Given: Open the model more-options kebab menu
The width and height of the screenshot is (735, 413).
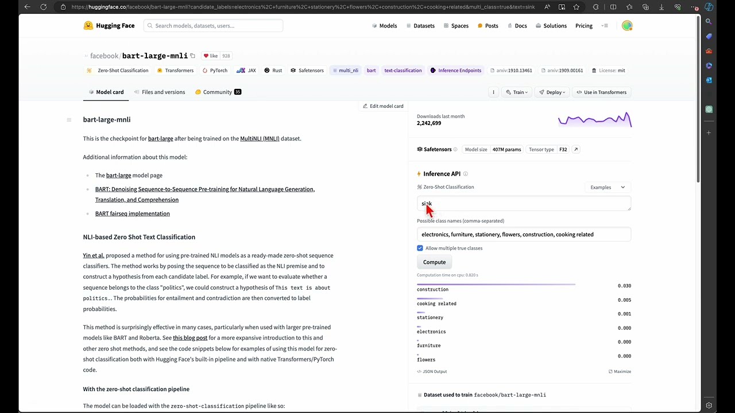Looking at the screenshot, I should tap(493, 92).
